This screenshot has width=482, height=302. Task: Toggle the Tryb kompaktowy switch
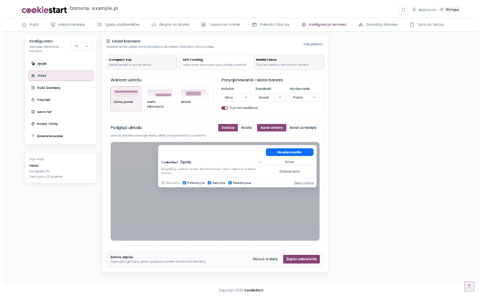(x=225, y=108)
